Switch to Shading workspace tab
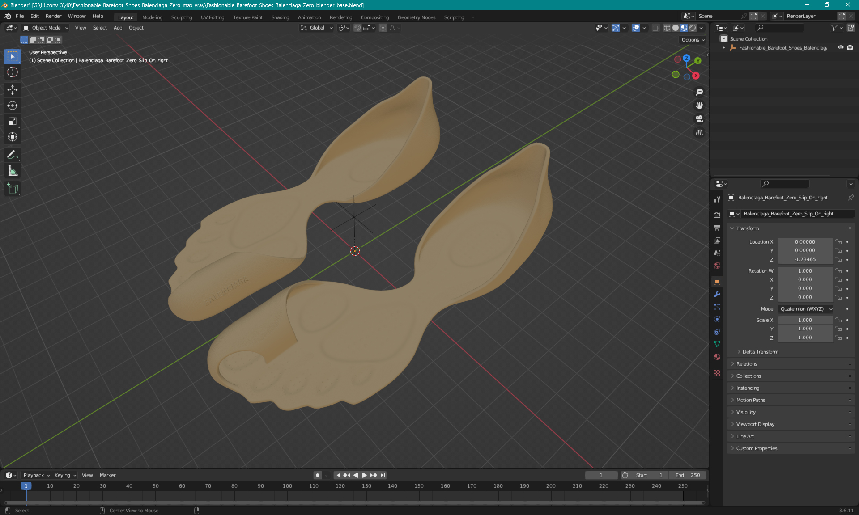Viewport: 859px width, 515px height. pyautogui.click(x=280, y=17)
